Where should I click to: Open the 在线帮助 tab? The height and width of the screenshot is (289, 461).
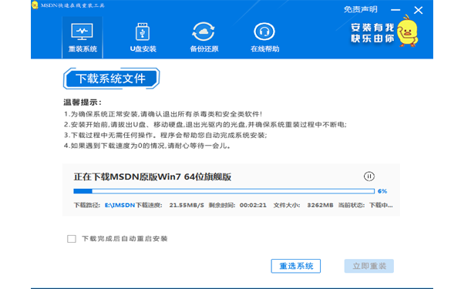pyautogui.click(x=264, y=37)
